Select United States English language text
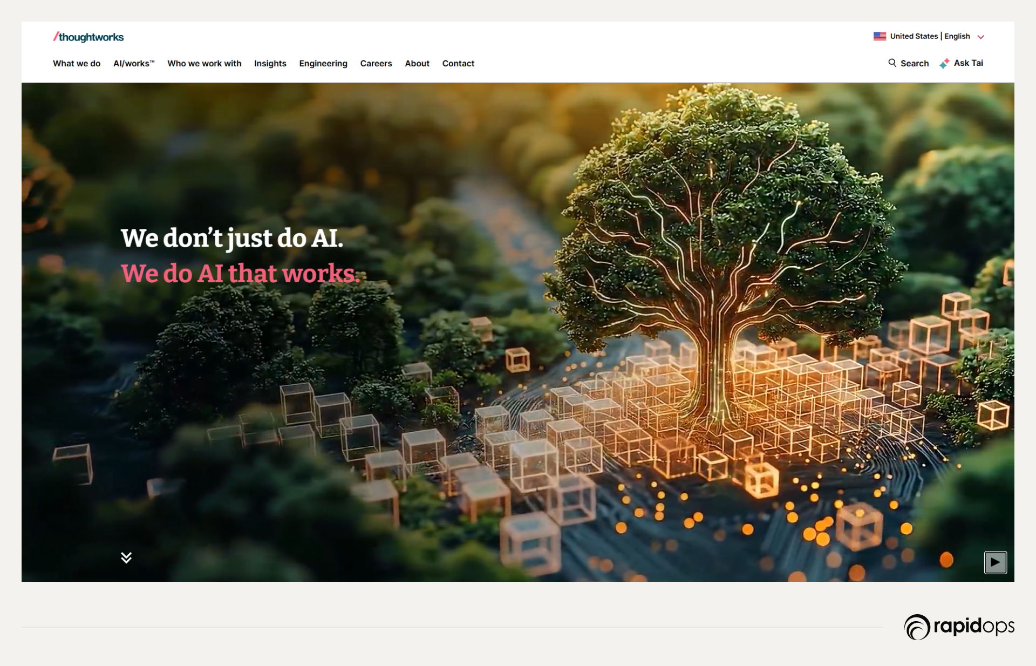The image size is (1036, 666). coord(930,36)
